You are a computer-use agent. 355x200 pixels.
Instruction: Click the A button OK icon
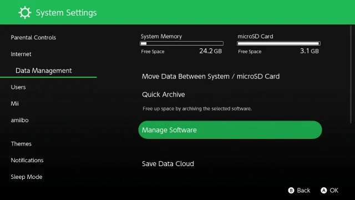pos(324,191)
